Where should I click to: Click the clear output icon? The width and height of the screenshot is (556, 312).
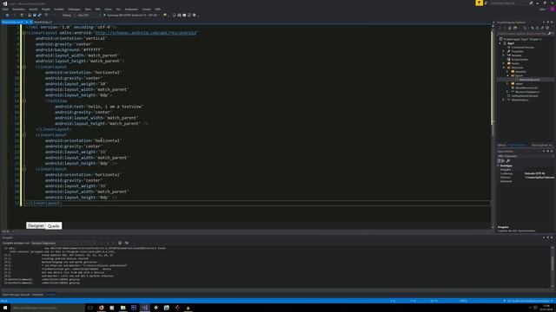(x=120, y=244)
